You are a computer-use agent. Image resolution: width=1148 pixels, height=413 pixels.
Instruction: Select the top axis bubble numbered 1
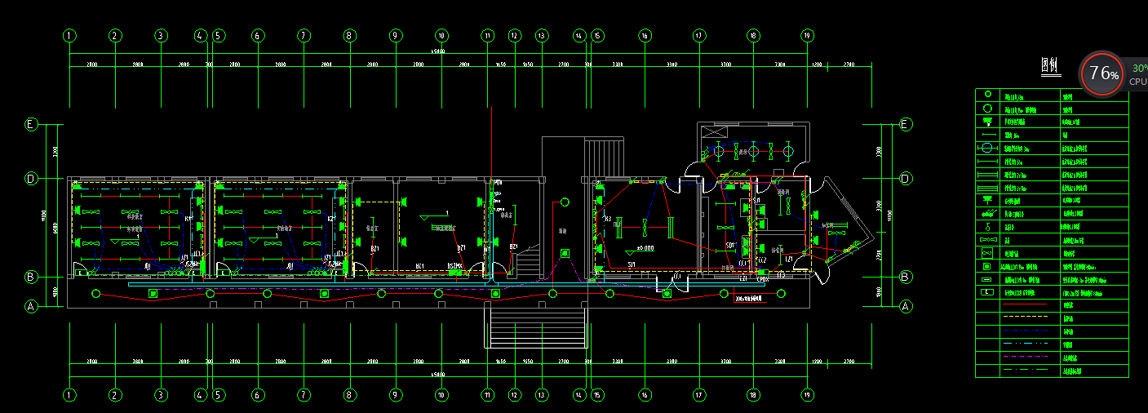click(x=69, y=36)
